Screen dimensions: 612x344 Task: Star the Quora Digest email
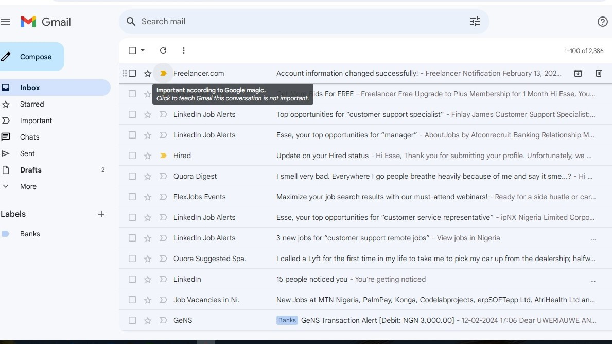pos(148,177)
